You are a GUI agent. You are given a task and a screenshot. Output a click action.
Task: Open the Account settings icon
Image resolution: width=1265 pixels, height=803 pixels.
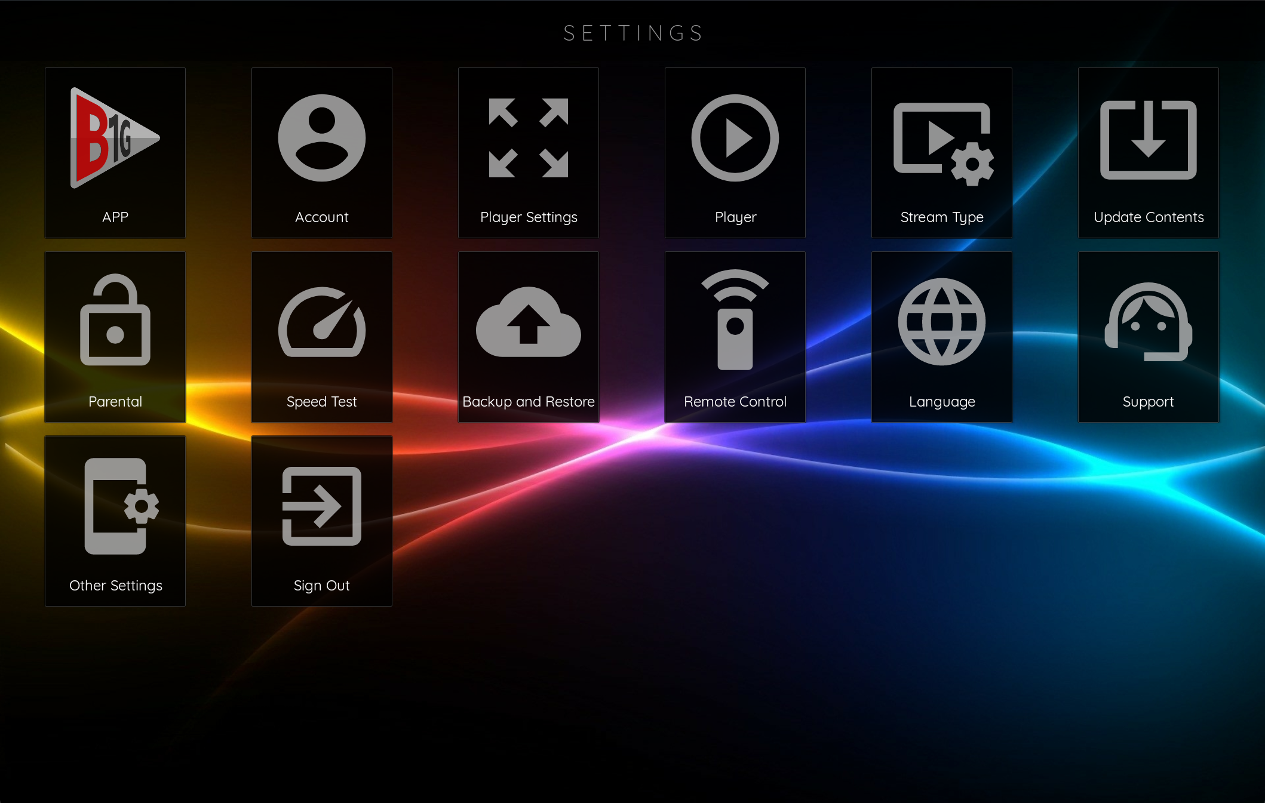coord(321,138)
